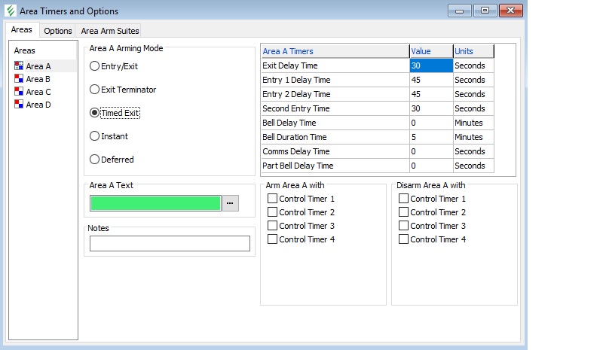Image resolution: width=603 pixels, height=350 pixels.
Task: Tick Control Timer 3 under Arm Area A
Action: [x=273, y=226]
